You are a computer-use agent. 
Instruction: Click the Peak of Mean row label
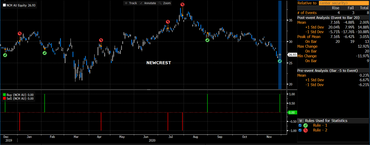309,37
